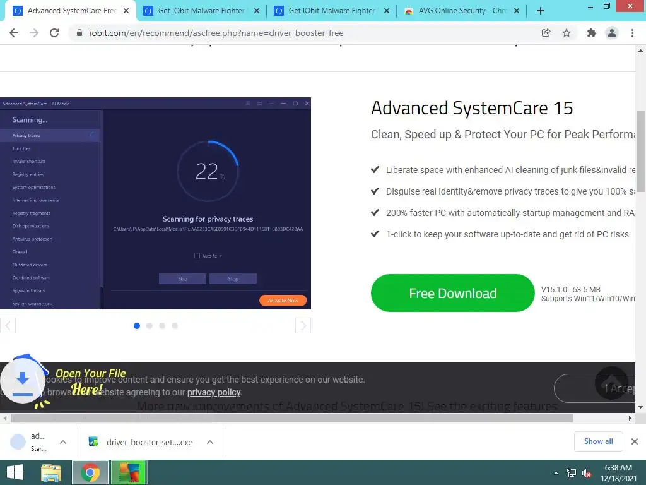Accept cookies with I Accept button
The height and width of the screenshot is (485, 646).
594,388
